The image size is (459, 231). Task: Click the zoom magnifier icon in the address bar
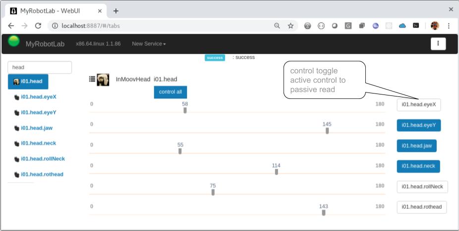277,26
